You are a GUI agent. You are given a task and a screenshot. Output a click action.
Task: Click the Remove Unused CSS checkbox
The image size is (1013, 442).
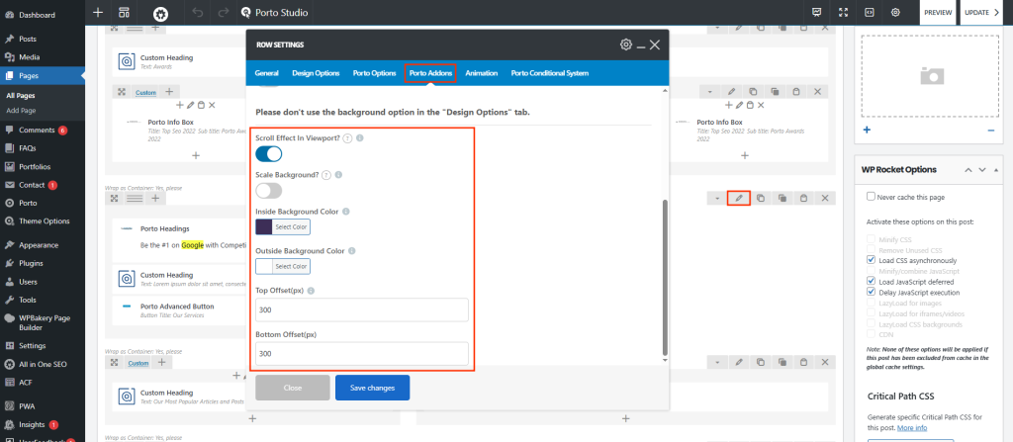click(871, 249)
